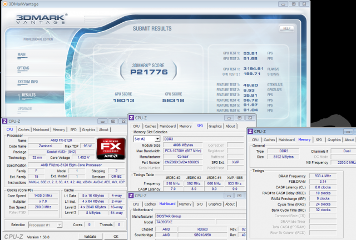Switch to SPD tab in CPU-Z CPU window
Screen dimensions: 356x240
[x=73, y=129]
